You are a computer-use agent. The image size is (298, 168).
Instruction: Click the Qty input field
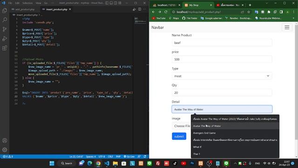222,92
